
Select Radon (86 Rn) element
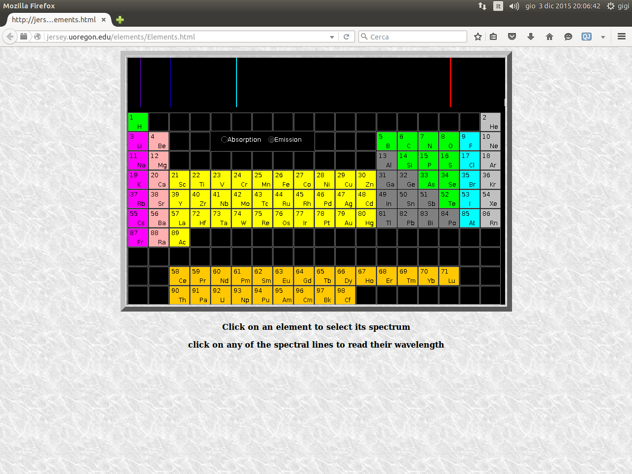click(x=491, y=218)
